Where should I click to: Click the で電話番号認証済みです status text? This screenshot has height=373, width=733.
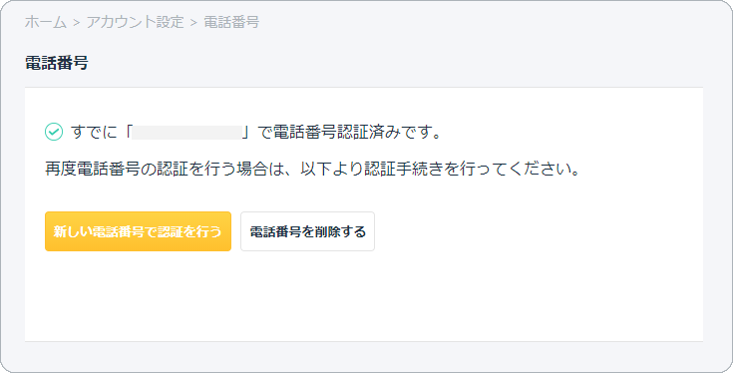350,133
